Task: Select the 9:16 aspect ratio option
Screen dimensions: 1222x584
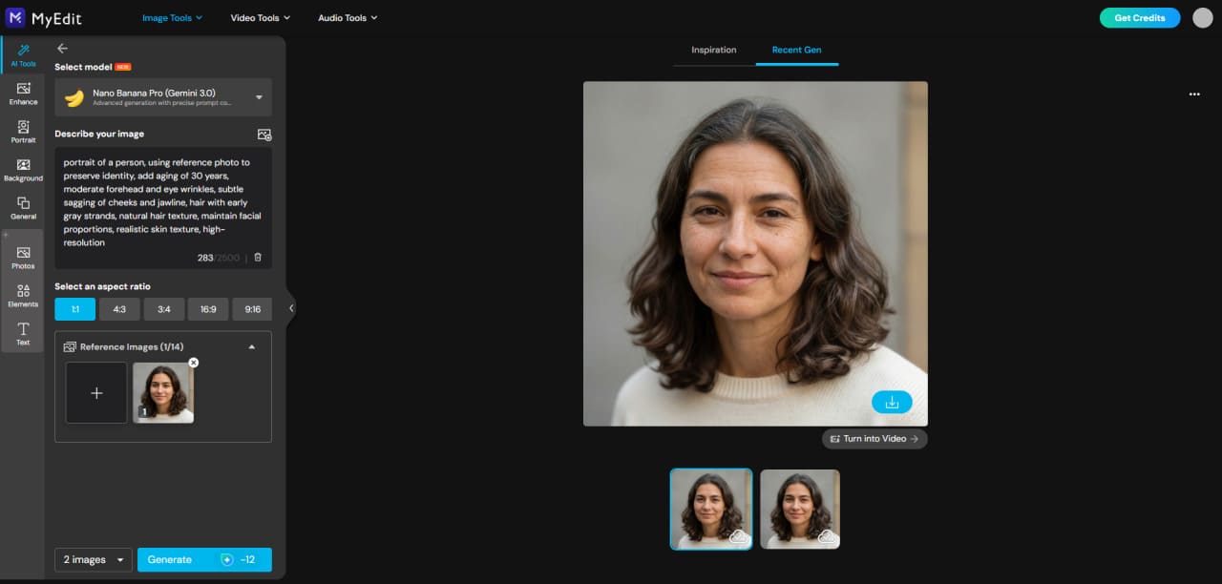Action: [252, 308]
